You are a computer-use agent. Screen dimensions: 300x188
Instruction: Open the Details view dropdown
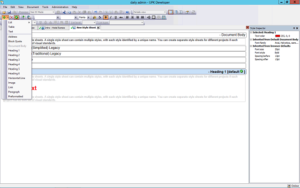point(164,12)
